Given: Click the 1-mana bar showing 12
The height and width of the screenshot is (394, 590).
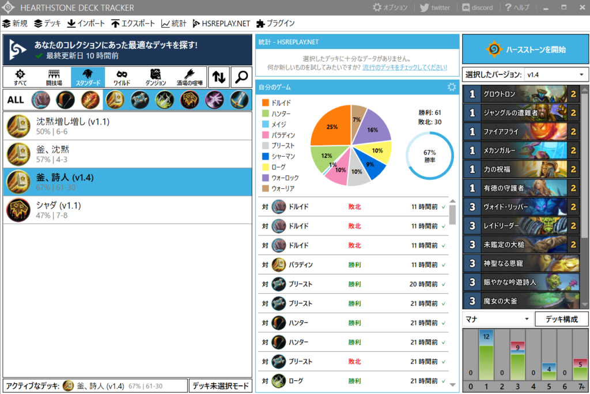Looking at the screenshot, I should [x=486, y=355].
